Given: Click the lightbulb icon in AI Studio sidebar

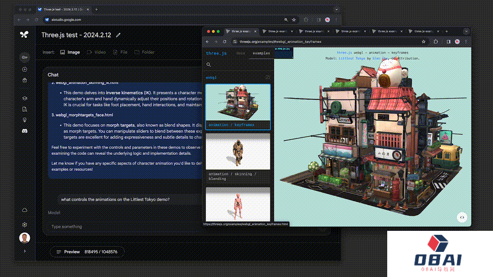Looking at the screenshot, I should click(25, 120).
